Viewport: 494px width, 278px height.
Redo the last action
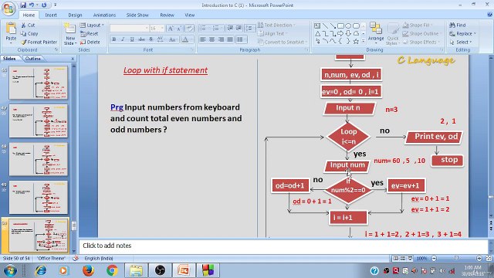[44, 5]
